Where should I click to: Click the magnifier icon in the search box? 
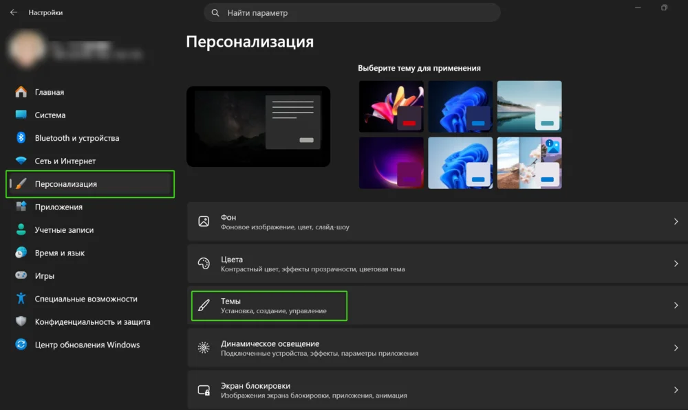point(215,12)
